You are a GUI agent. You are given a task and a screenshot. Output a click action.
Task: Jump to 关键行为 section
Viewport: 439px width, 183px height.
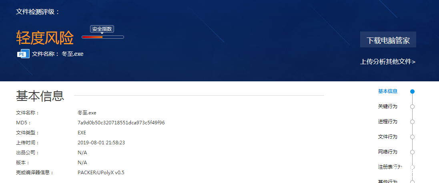point(388,106)
